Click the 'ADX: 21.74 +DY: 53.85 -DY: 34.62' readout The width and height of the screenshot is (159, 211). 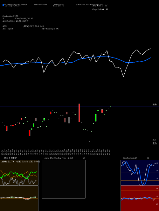coord(21,162)
